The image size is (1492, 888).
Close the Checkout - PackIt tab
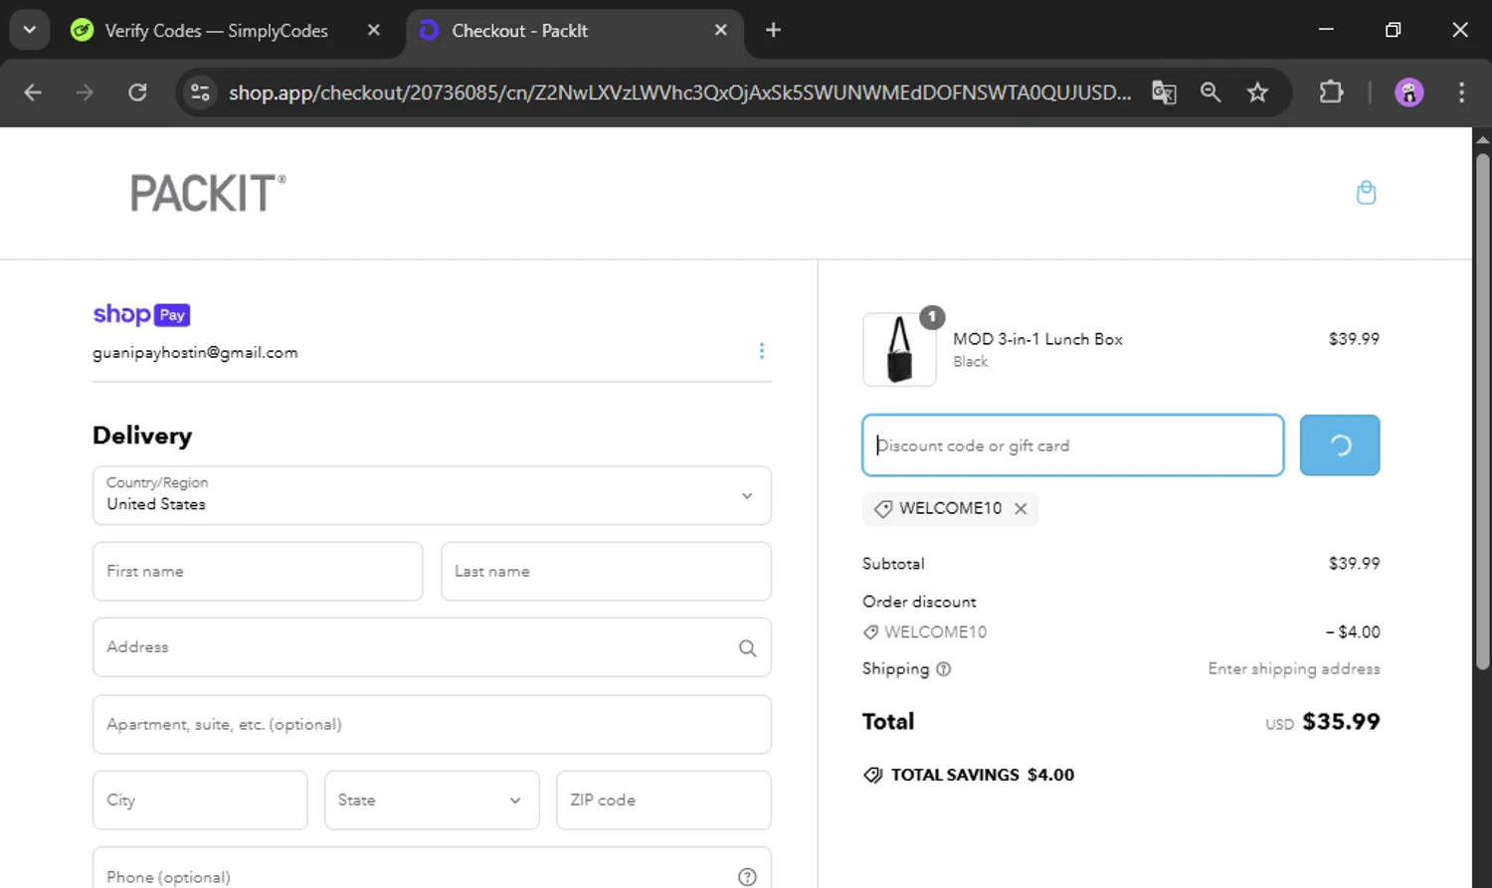721,30
